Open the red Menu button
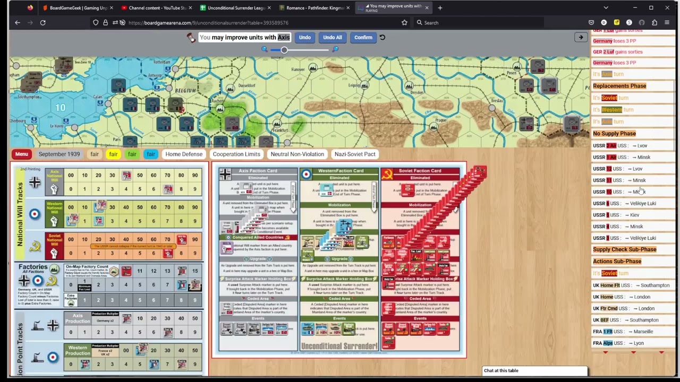Image resolution: width=680 pixels, height=382 pixels. (x=21, y=154)
